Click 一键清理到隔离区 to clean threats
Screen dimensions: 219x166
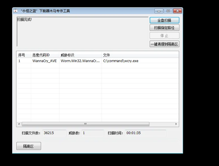pyautogui.click(x=164, y=44)
